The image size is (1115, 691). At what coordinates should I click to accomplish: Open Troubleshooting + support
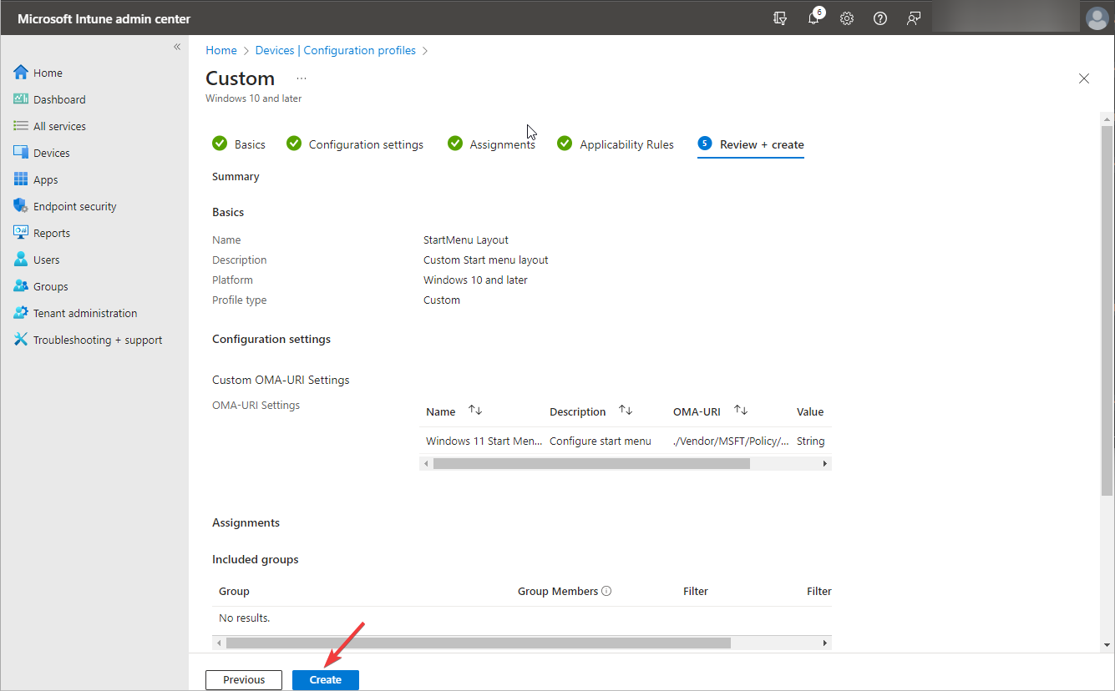[x=97, y=339]
